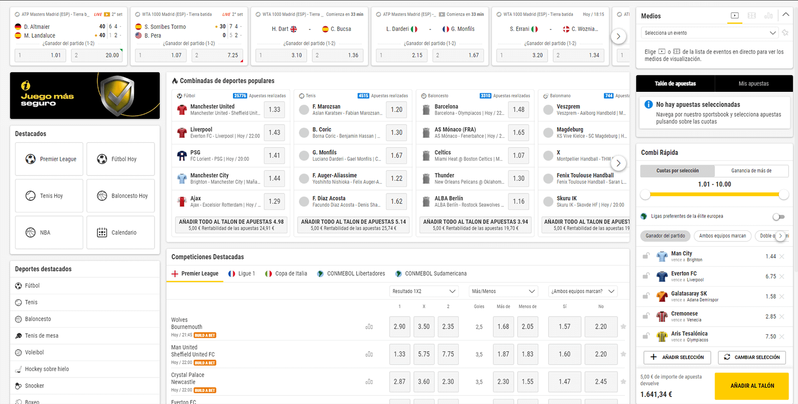Select the CONMEBOL Sudamericana tab
The height and width of the screenshot is (404, 798).
(x=431, y=274)
